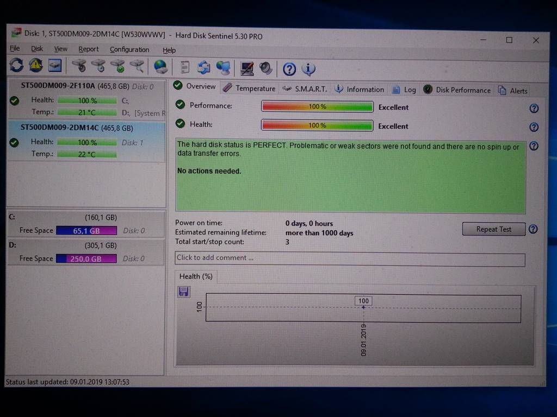Screen dimensions: 557x417
Task: Save the Health chart using floppy icon
Action: [184, 292]
